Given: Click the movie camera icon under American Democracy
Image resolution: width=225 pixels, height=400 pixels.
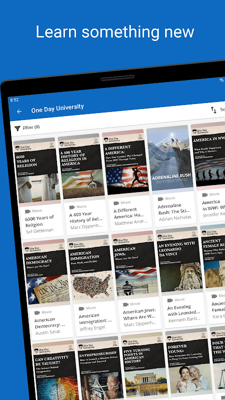Looking at the screenshot, I should pyautogui.click(x=37, y=313).
